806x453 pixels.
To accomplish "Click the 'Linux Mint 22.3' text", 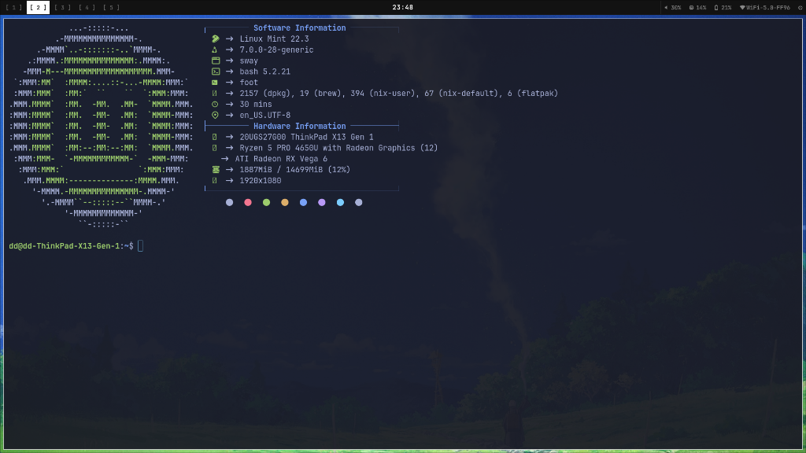I will (x=274, y=39).
